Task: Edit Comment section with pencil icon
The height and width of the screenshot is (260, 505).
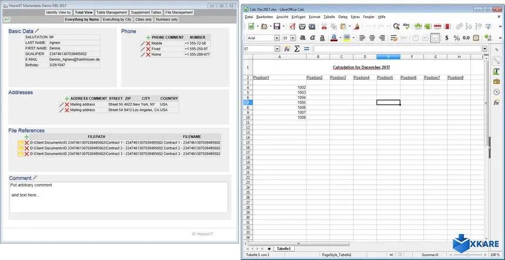Action: [35, 178]
